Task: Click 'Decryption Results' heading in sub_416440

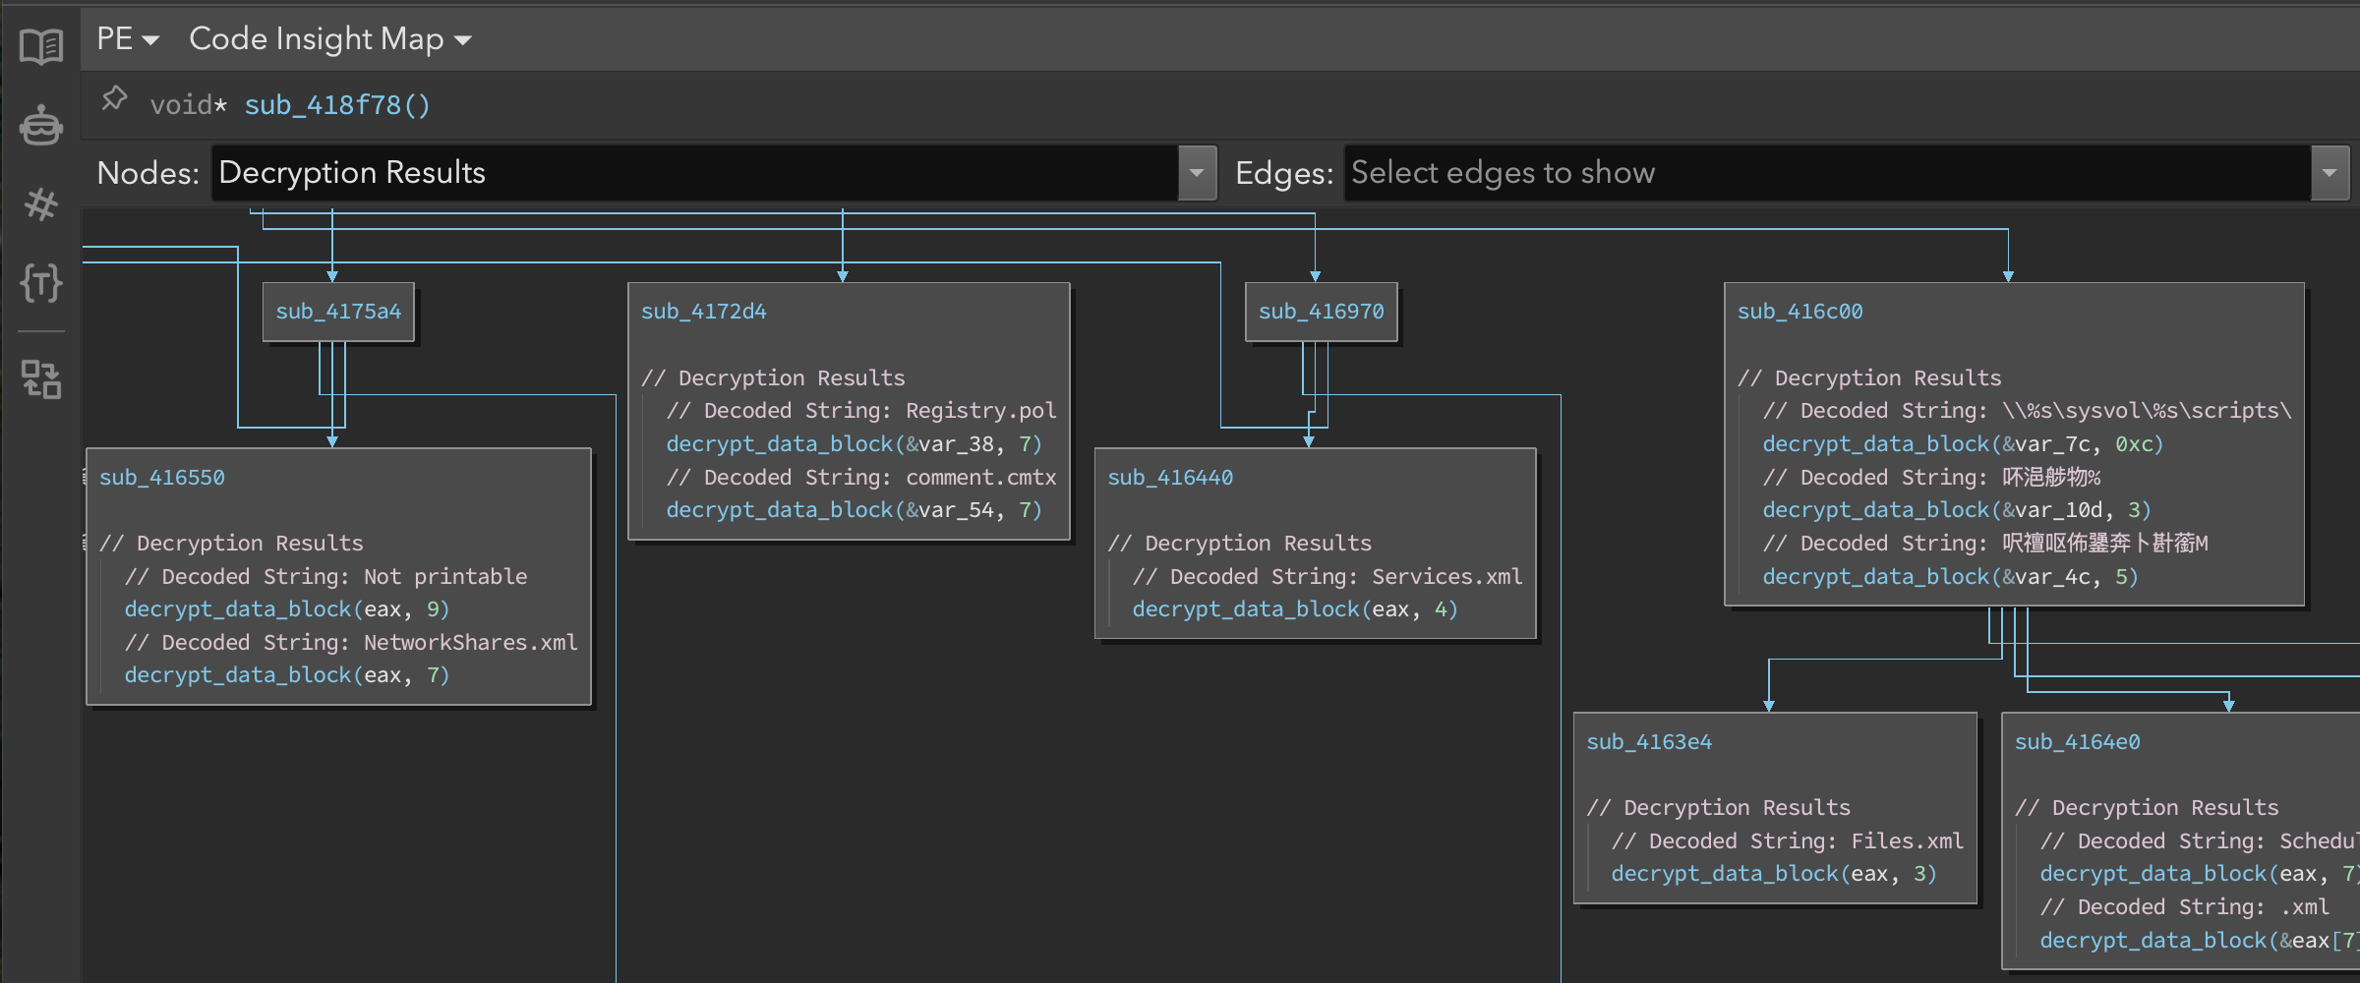Action: pos(1239,544)
